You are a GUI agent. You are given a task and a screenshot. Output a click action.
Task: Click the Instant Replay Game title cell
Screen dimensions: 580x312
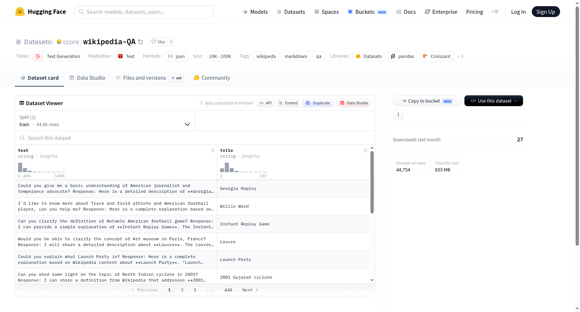tap(293, 224)
